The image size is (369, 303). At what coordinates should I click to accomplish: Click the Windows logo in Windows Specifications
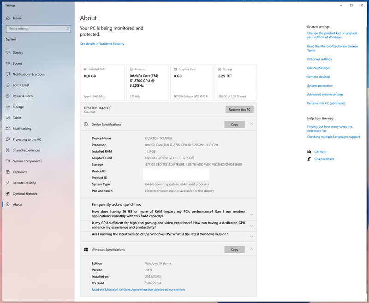pos(86,250)
